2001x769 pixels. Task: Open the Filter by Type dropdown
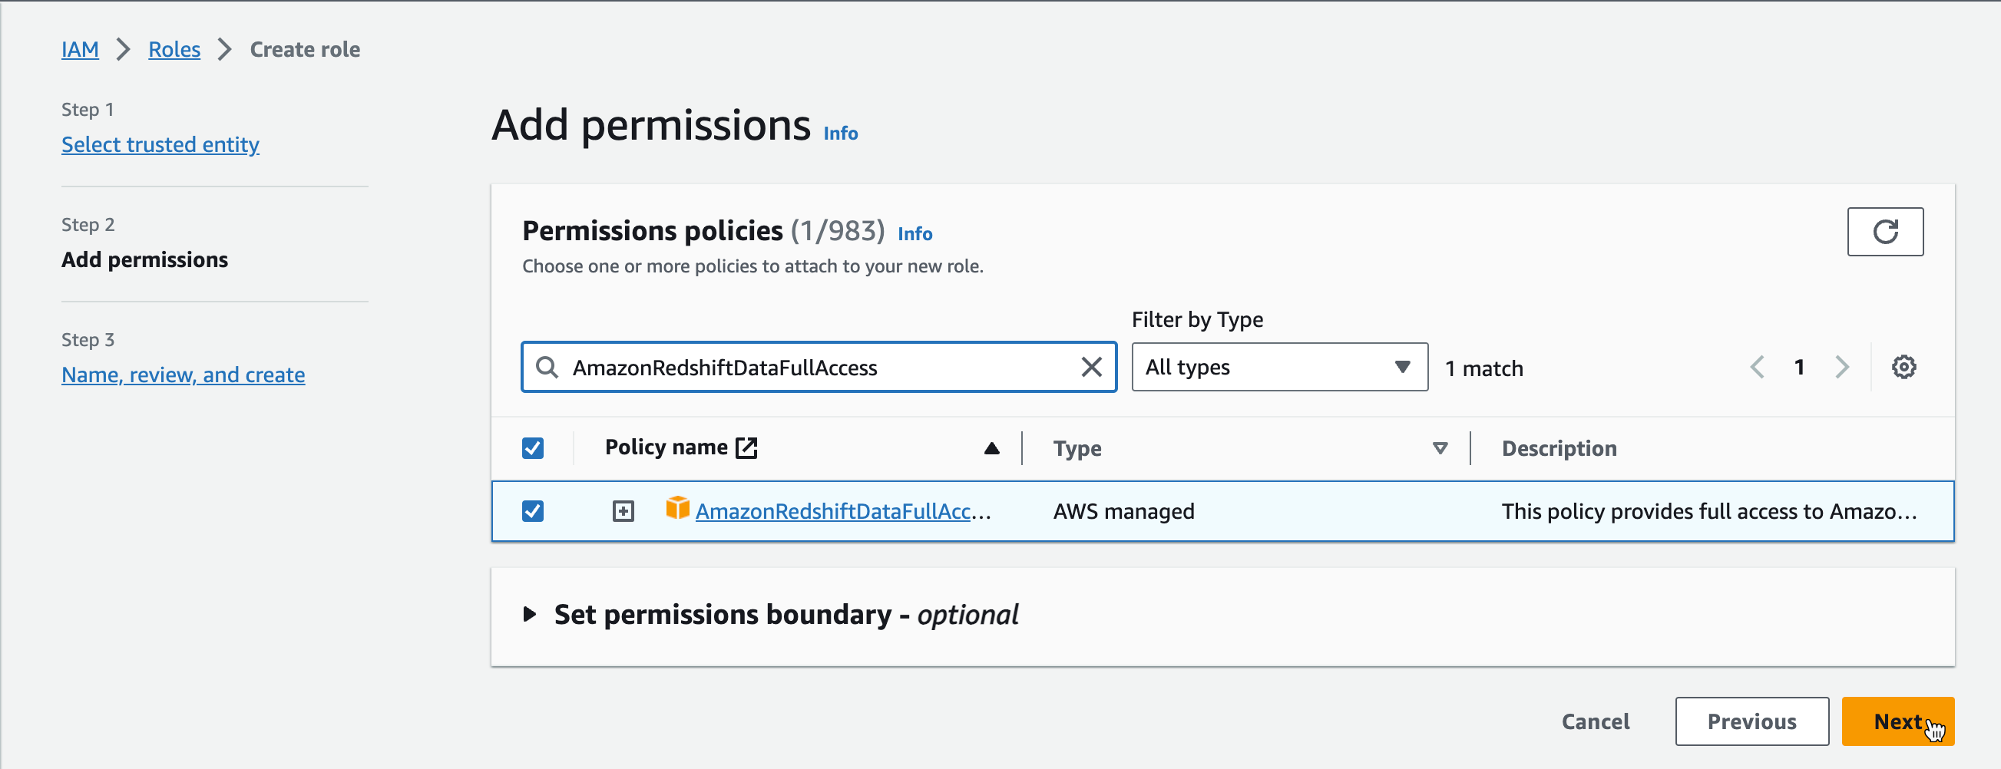tap(1279, 367)
